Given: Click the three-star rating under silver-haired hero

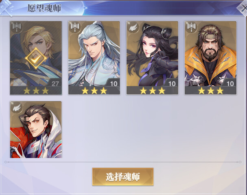Looking at the screenshot, I should [94, 91].
